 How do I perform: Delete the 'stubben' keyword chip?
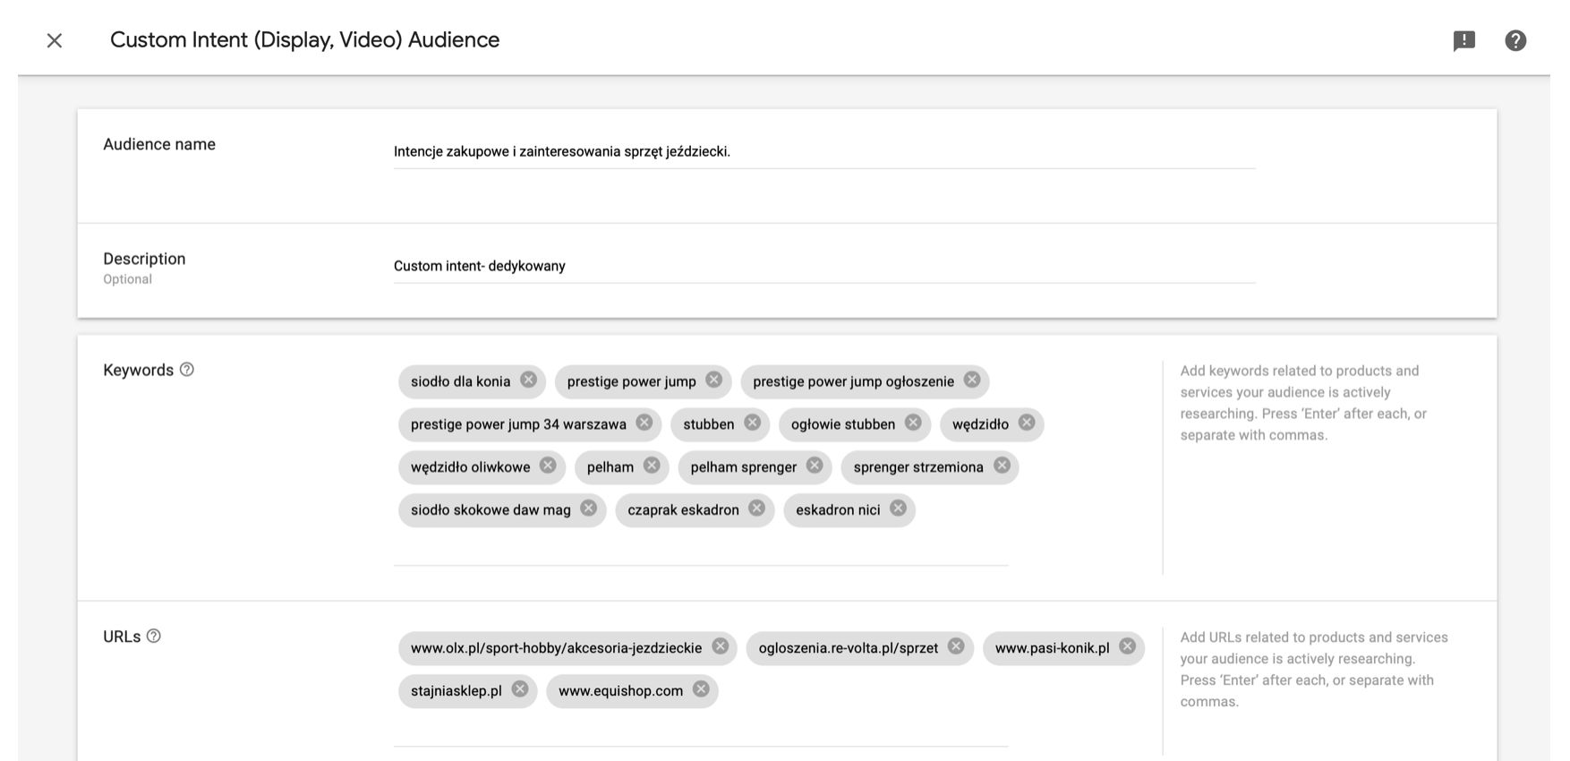coord(753,423)
